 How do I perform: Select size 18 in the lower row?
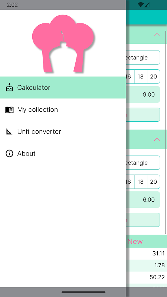tap(141, 182)
